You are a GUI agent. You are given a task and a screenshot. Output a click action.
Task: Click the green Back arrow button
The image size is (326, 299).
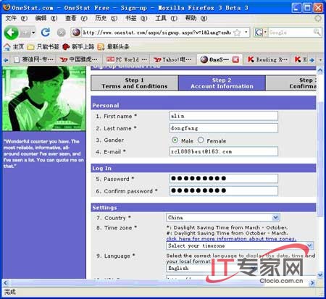click(11, 33)
